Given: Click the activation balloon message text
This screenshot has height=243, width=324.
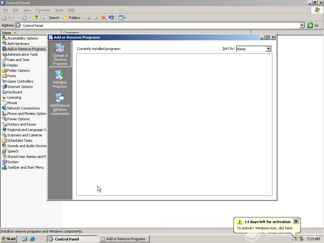Looking at the screenshot, I should (x=265, y=228).
